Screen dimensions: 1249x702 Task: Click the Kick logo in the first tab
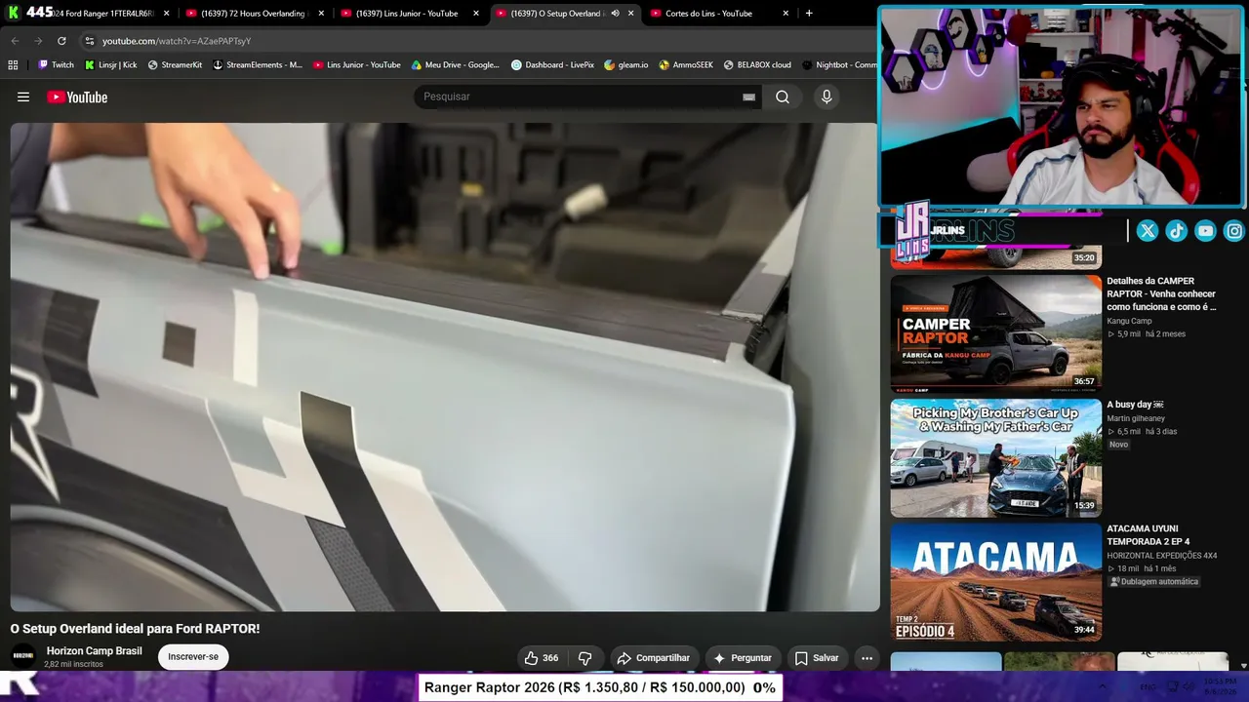pyautogui.click(x=14, y=13)
